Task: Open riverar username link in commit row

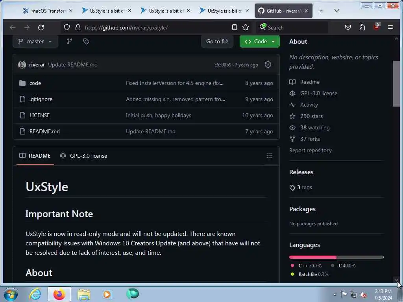Action: point(37,65)
